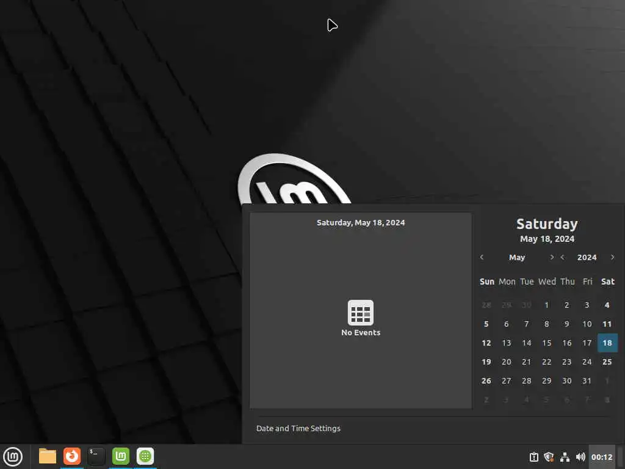Viewport: 625px width, 469px height.
Task: Click the No Events calendar icon
Action: click(x=361, y=313)
